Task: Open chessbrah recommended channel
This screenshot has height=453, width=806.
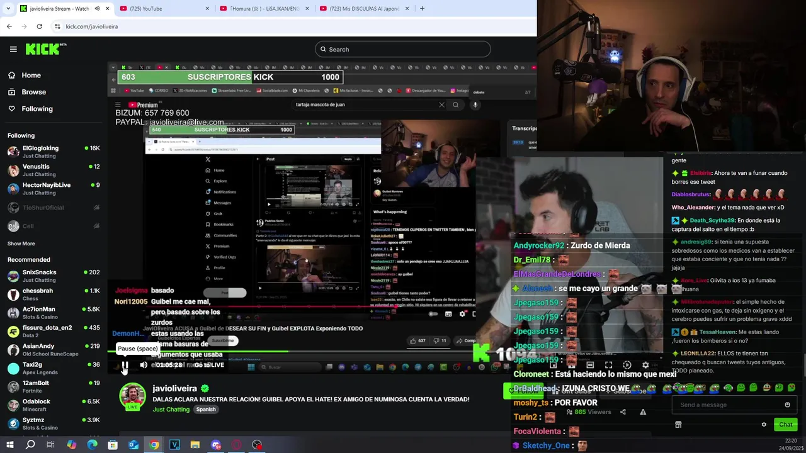Action: (54, 294)
